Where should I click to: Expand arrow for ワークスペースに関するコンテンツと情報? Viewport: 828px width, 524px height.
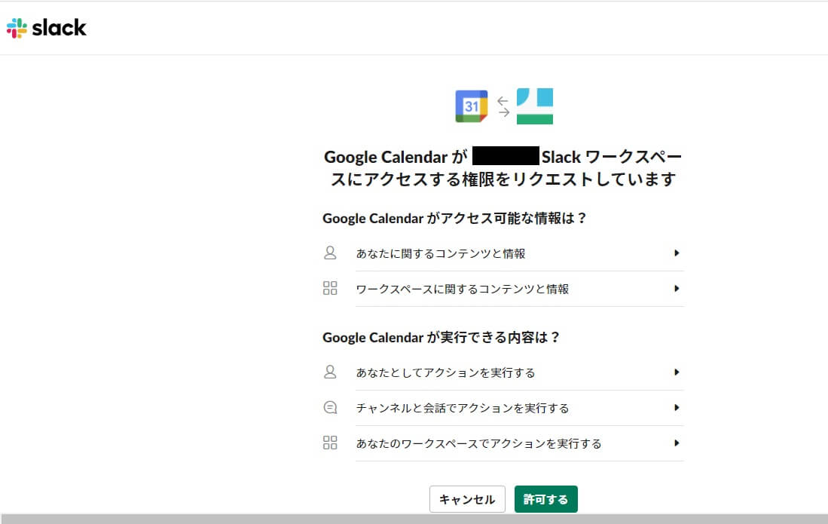point(677,288)
